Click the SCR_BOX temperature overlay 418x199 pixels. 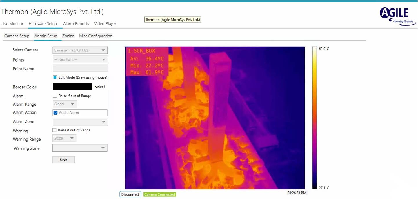pyautogui.click(x=147, y=62)
